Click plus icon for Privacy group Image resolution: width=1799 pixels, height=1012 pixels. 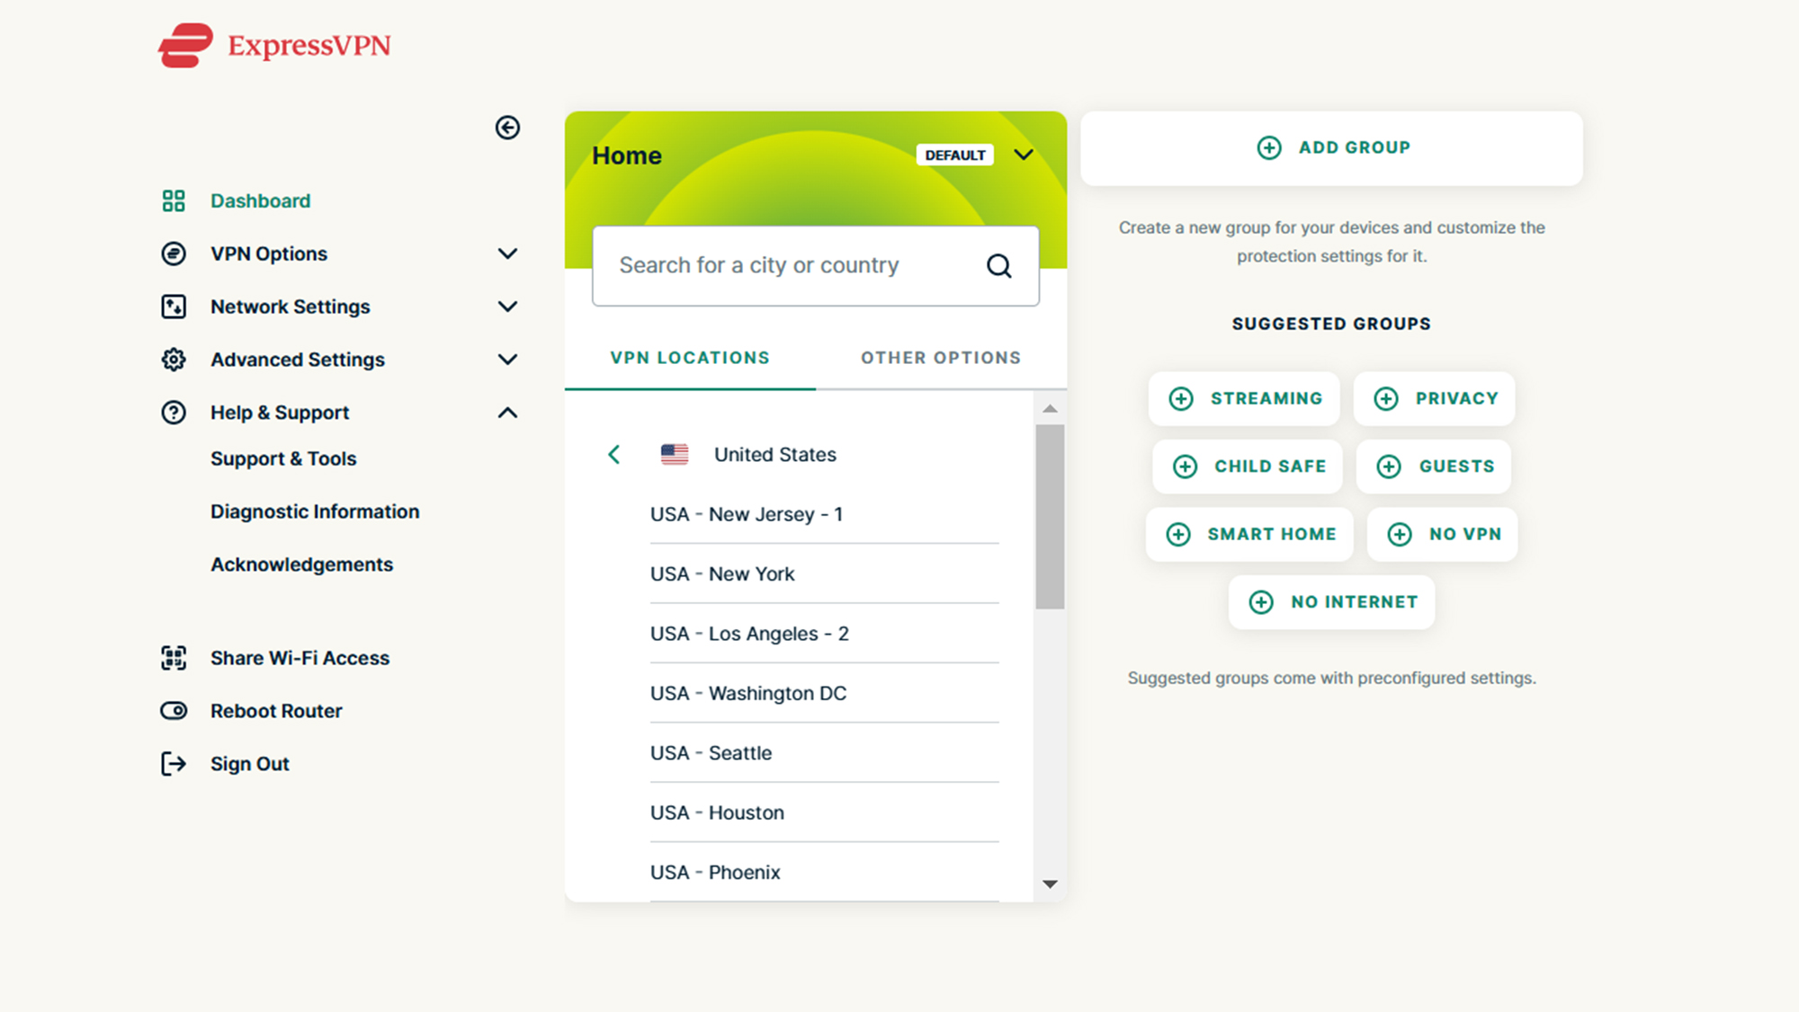click(1386, 398)
